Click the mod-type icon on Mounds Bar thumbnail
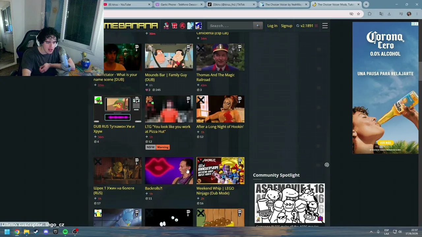 click(x=189, y=48)
